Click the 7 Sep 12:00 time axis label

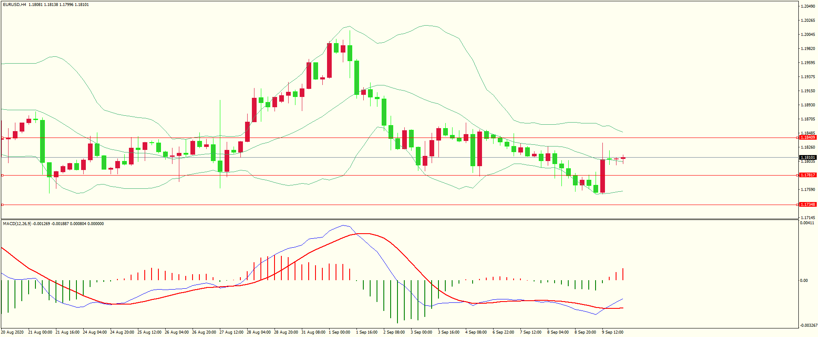point(531,332)
